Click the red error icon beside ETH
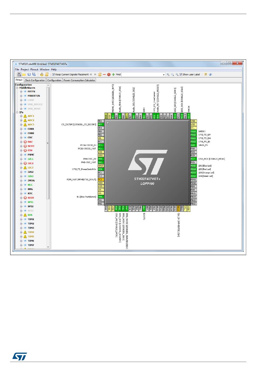This screenshot has height=382, width=256. 25,150
